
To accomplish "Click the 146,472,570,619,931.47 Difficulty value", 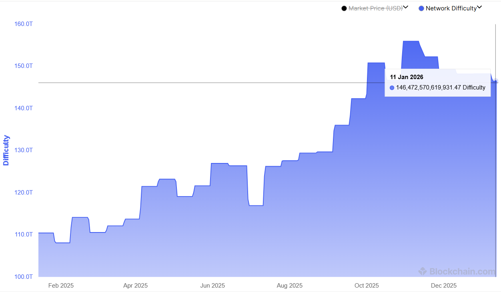I will pos(440,87).
